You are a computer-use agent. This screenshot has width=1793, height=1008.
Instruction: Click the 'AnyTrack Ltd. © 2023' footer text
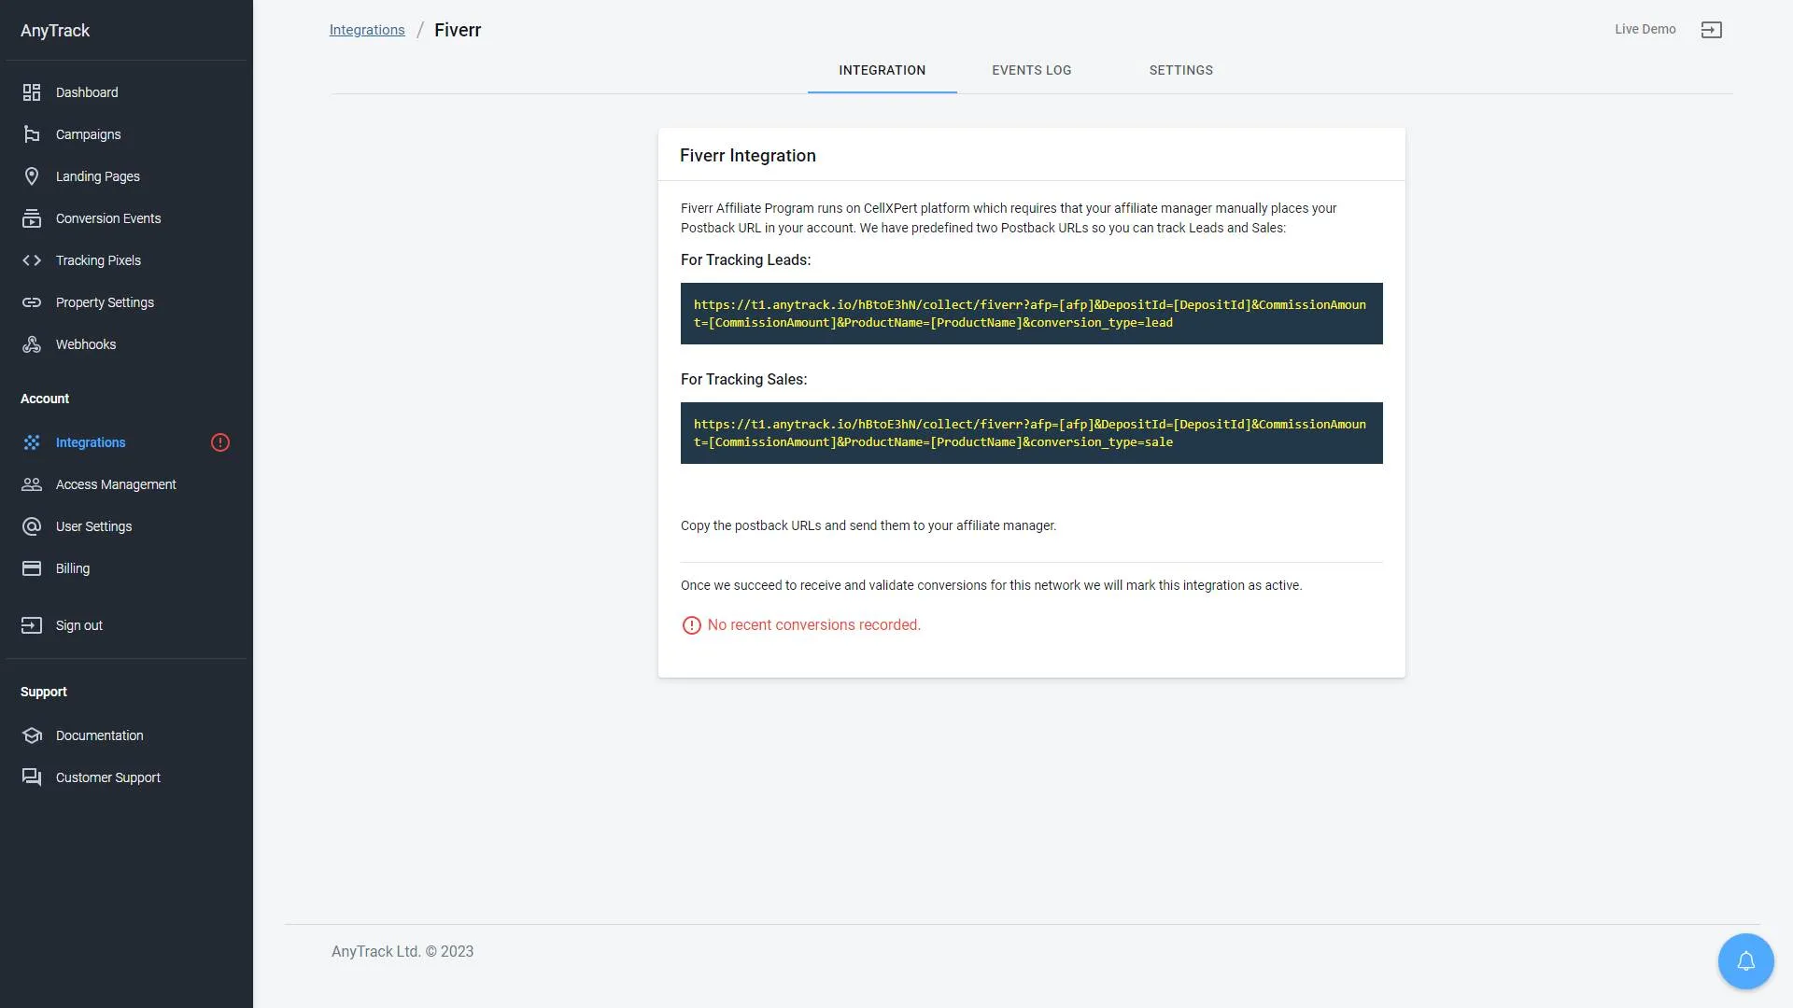pyautogui.click(x=402, y=952)
